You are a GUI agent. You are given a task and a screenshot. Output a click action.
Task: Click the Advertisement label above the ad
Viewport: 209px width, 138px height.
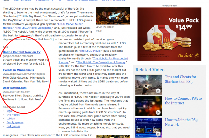point(170,6)
